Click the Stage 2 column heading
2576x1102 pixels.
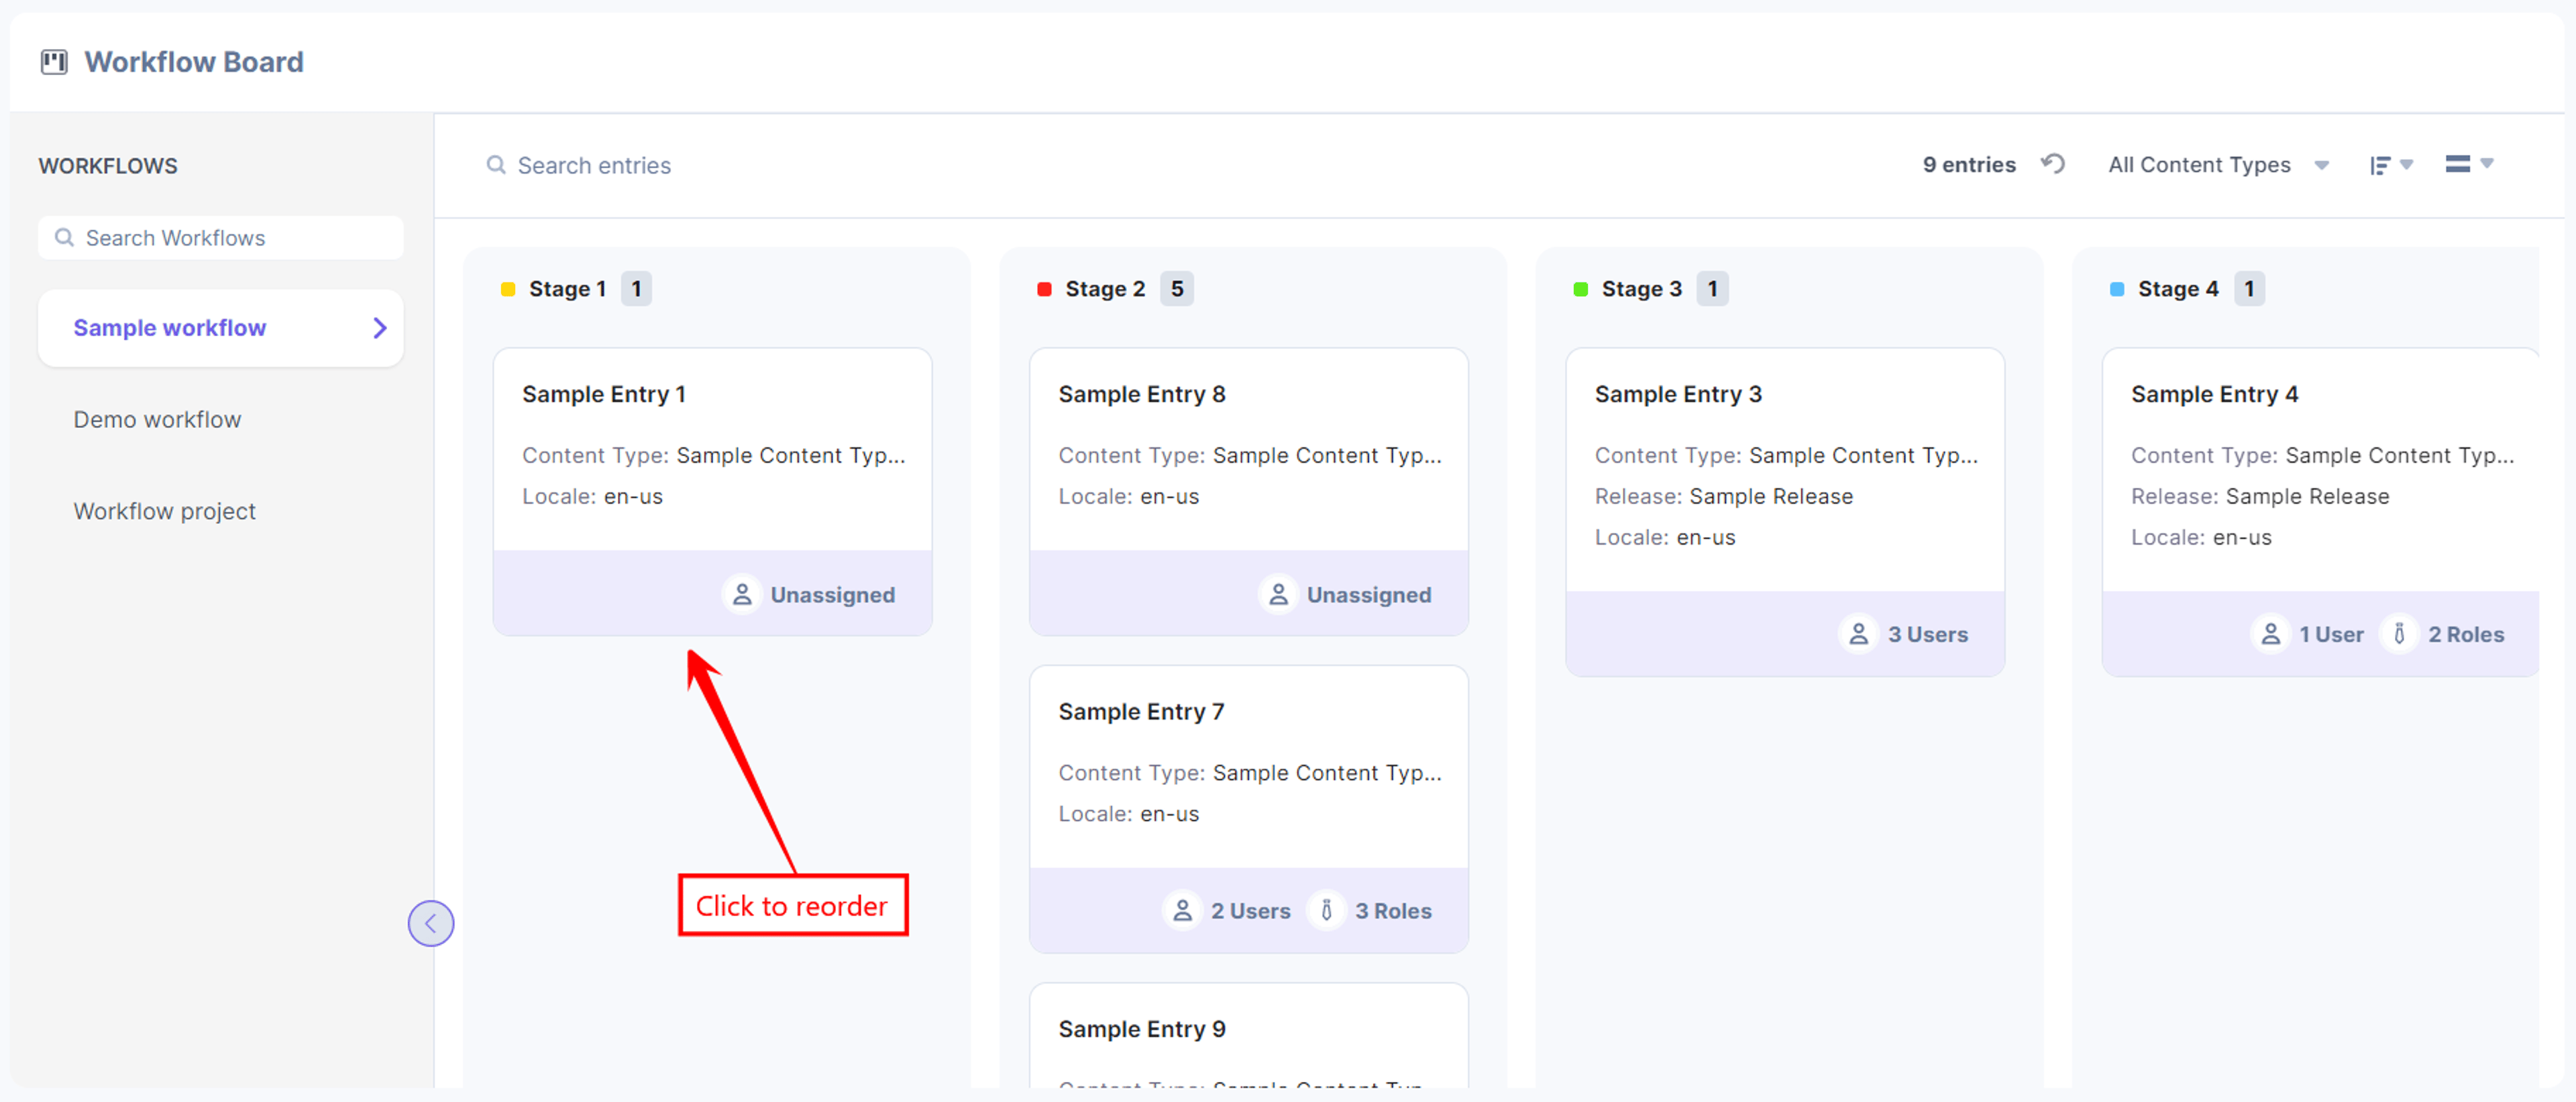(1105, 289)
